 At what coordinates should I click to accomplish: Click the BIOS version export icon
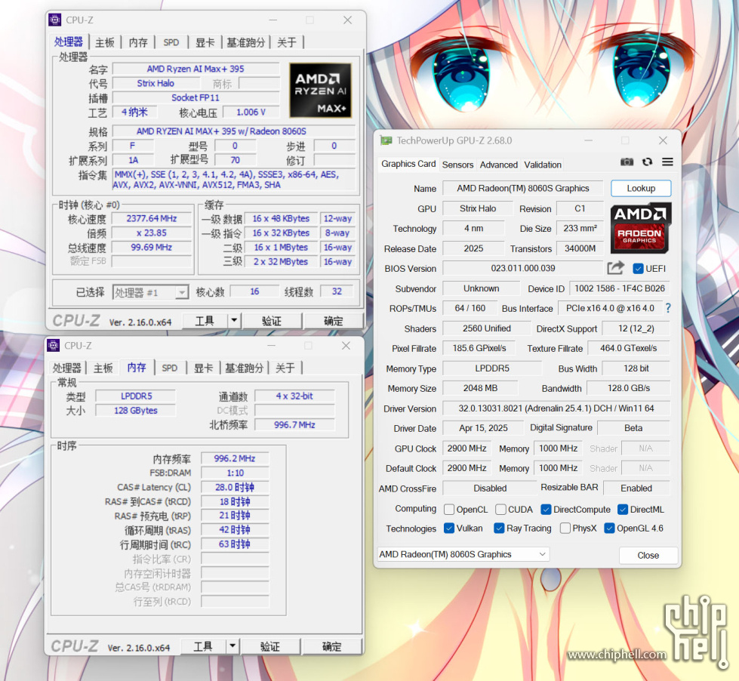click(x=615, y=268)
